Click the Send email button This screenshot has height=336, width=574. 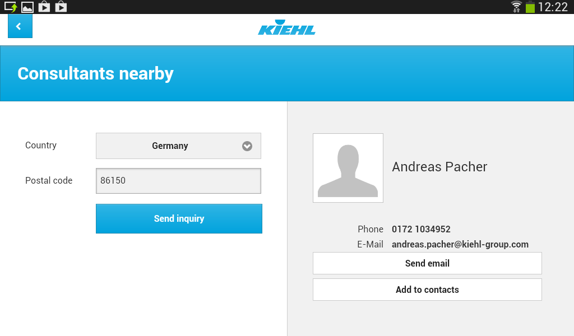coord(427,263)
